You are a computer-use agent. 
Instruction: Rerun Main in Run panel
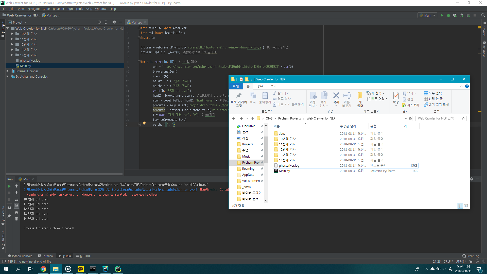pyautogui.click(x=9, y=186)
